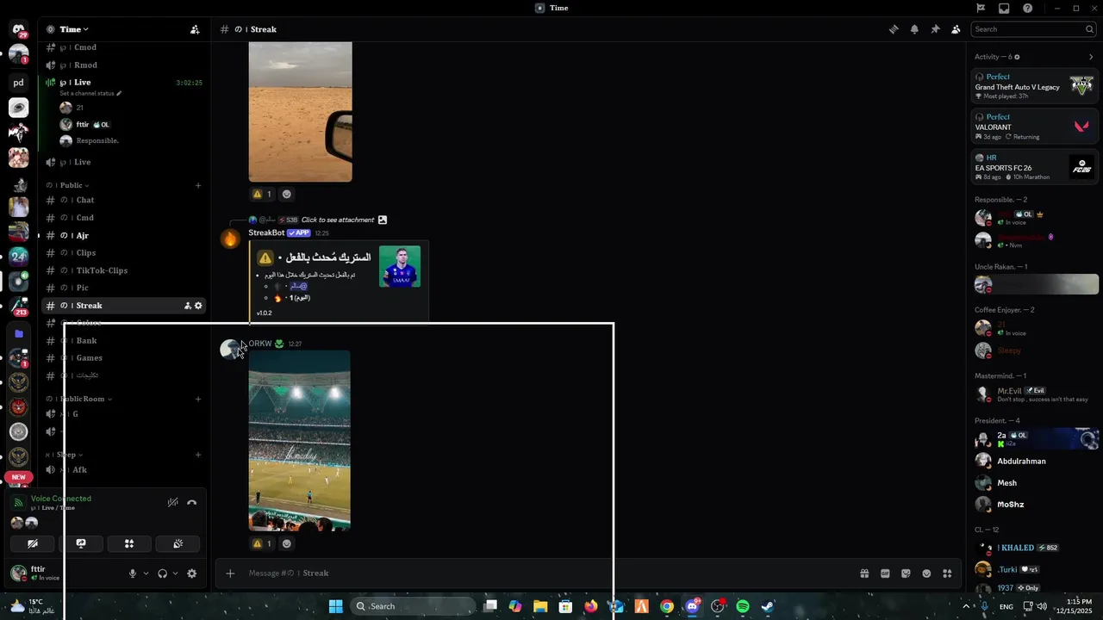Open Spotify from taskbar

point(743,606)
